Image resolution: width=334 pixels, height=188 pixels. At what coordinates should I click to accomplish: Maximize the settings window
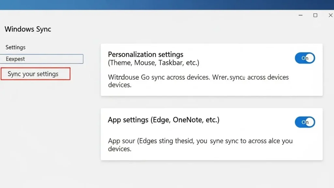click(x=315, y=15)
